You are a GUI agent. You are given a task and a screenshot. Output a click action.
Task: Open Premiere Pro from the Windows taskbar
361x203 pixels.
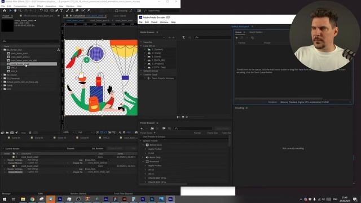pyautogui.click(x=143, y=199)
